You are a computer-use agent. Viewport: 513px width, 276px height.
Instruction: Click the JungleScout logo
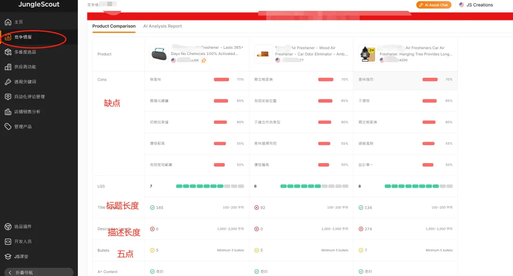(x=38, y=4)
